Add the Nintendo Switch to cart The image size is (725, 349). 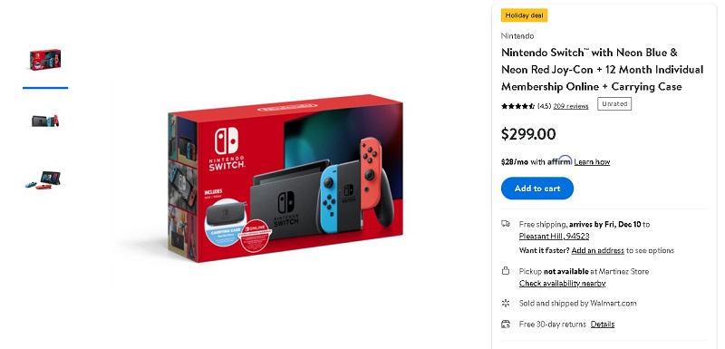click(x=537, y=189)
